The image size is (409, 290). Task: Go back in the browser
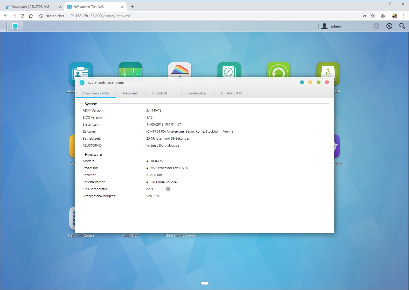pos(6,16)
